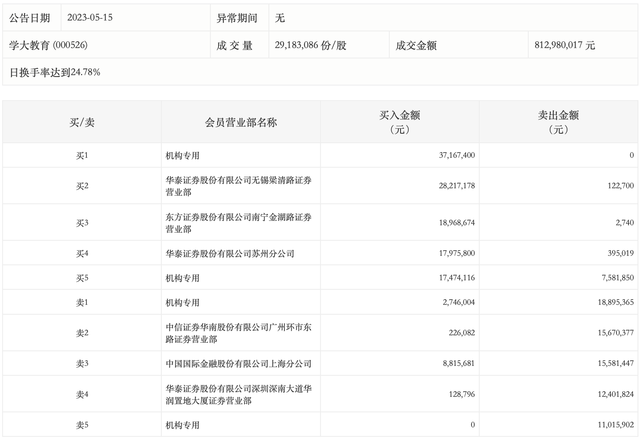Click the 买入金额(元) column header
This screenshot has height=442, width=641.
click(400, 122)
